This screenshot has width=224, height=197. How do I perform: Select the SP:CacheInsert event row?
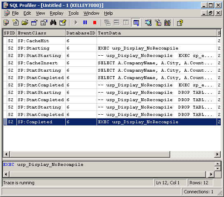[x=112, y=63]
